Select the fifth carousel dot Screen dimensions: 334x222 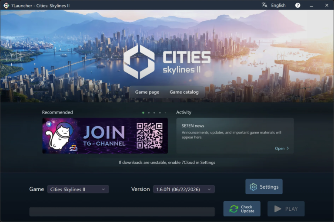(x=165, y=113)
